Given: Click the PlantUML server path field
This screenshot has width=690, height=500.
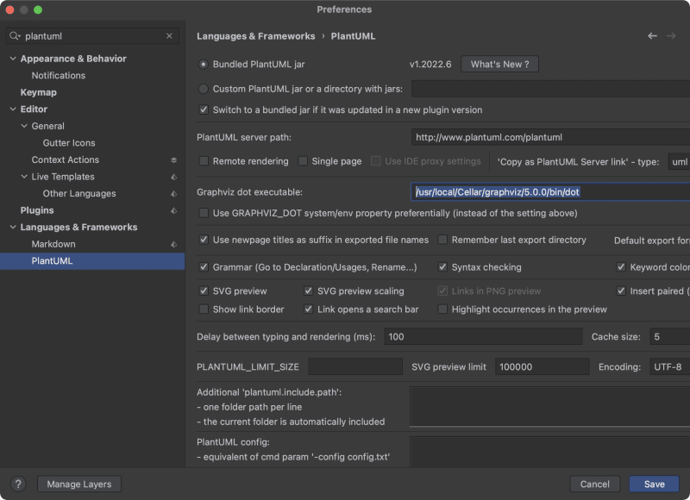Looking at the screenshot, I should pyautogui.click(x=550, y=137).
